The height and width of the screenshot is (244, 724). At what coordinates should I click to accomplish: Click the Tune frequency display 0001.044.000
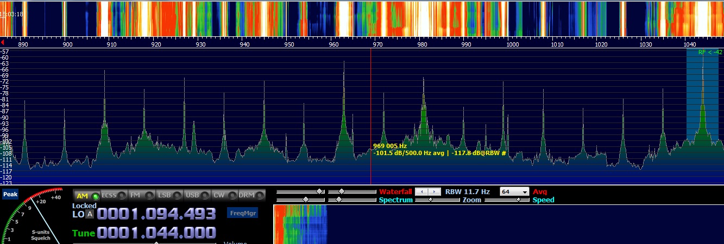[x=156, y=233]
